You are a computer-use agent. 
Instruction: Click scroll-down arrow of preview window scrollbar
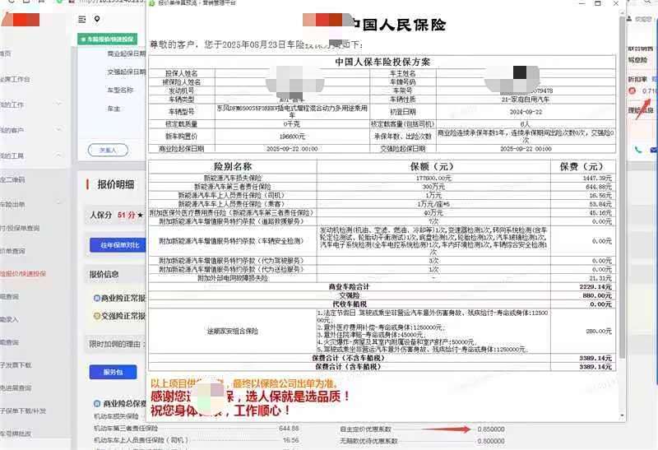coord(622,415)
